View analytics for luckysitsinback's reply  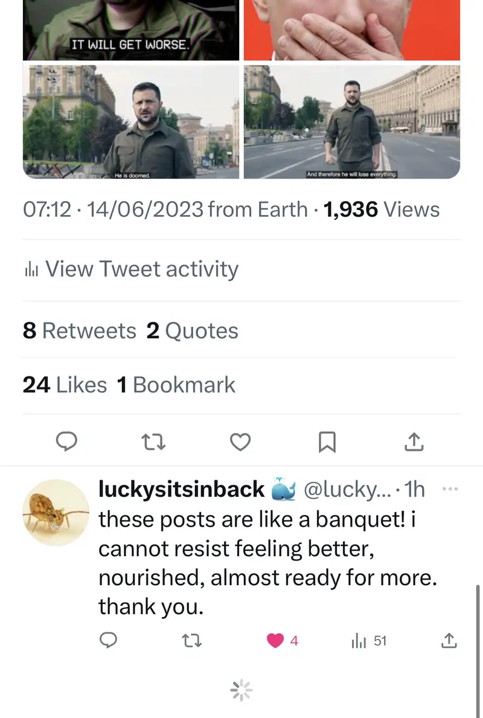point(368,641)
